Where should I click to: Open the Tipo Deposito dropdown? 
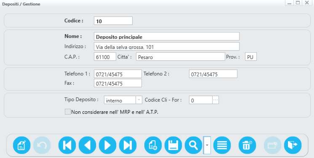(x=139, y=100)
